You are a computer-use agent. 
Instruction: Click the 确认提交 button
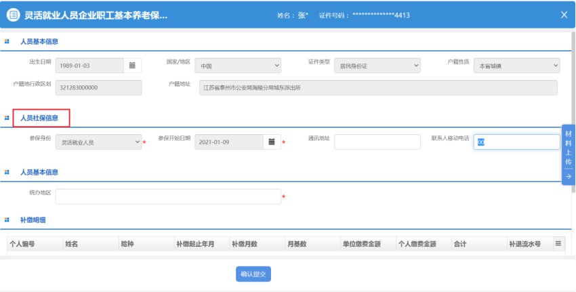[253, 274]
